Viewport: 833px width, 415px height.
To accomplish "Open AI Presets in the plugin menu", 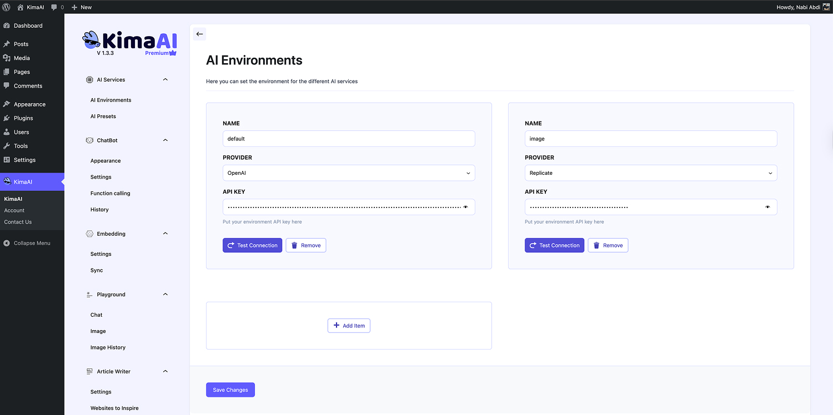I will 103,117.
